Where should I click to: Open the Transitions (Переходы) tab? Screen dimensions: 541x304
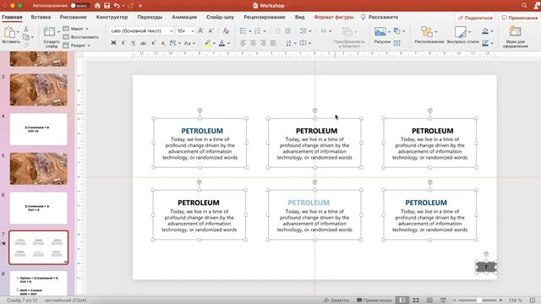coord(150,17)
